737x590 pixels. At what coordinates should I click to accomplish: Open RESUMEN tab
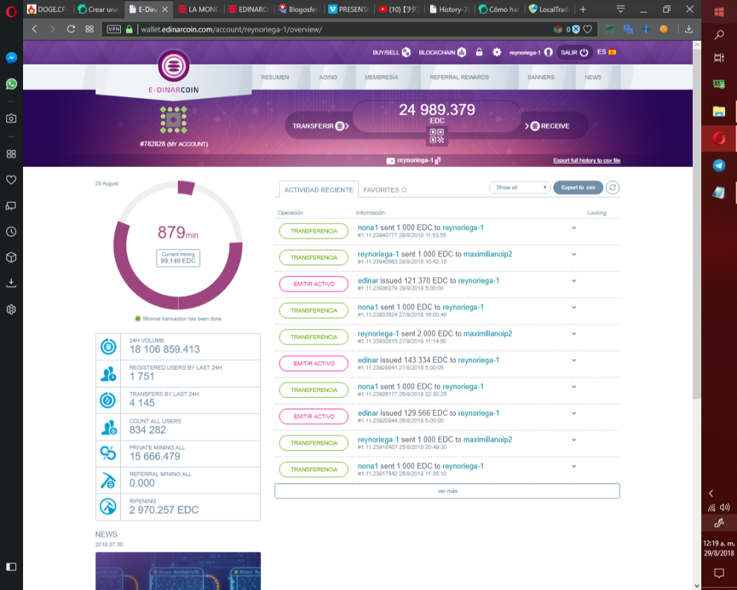(275, 77)
